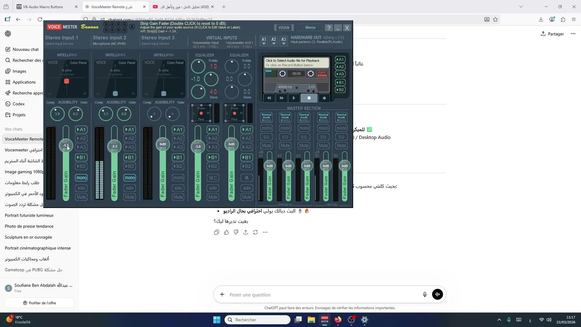Toggle mono on the A3 master bus
Image resolution: width=581 pixels, height=327 pixels.
304,129
